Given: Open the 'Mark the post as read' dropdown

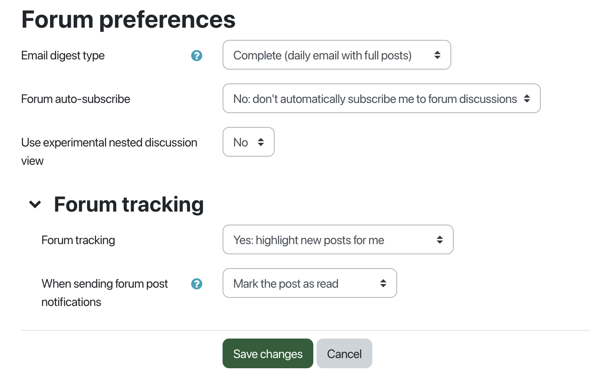Looking at the screenshot, I should coord(310,283).
